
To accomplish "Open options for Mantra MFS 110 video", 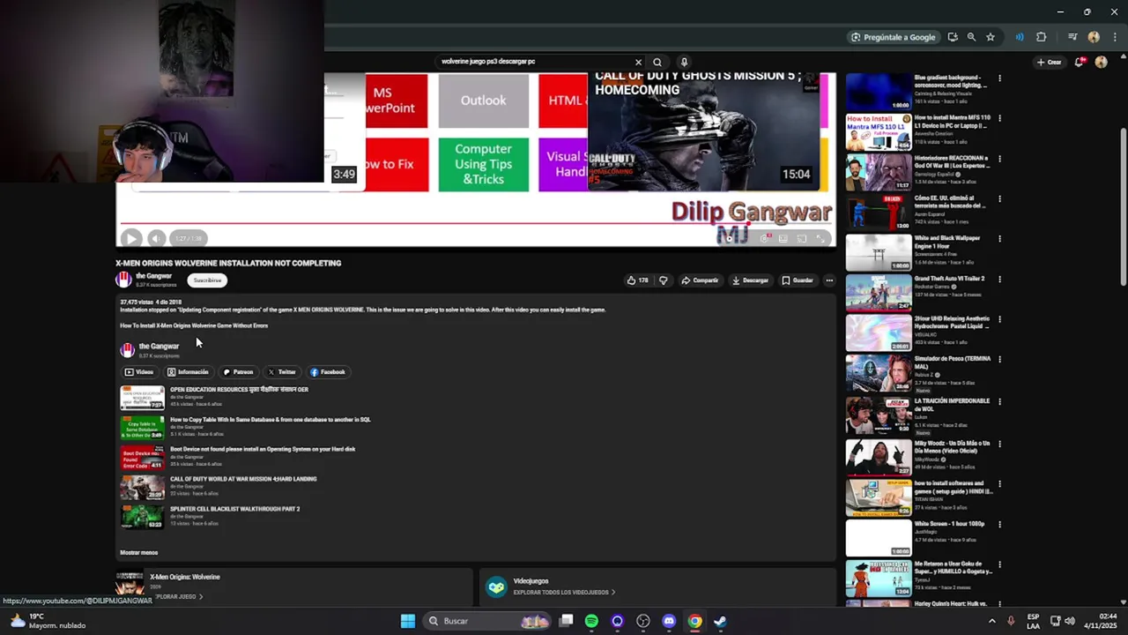I will click(x=999, y=118).
